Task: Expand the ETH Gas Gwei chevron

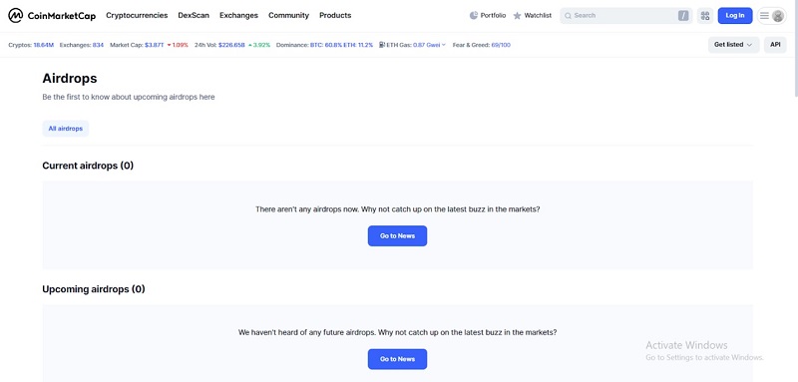Action: pyautogui.click(x=443, y=45)
